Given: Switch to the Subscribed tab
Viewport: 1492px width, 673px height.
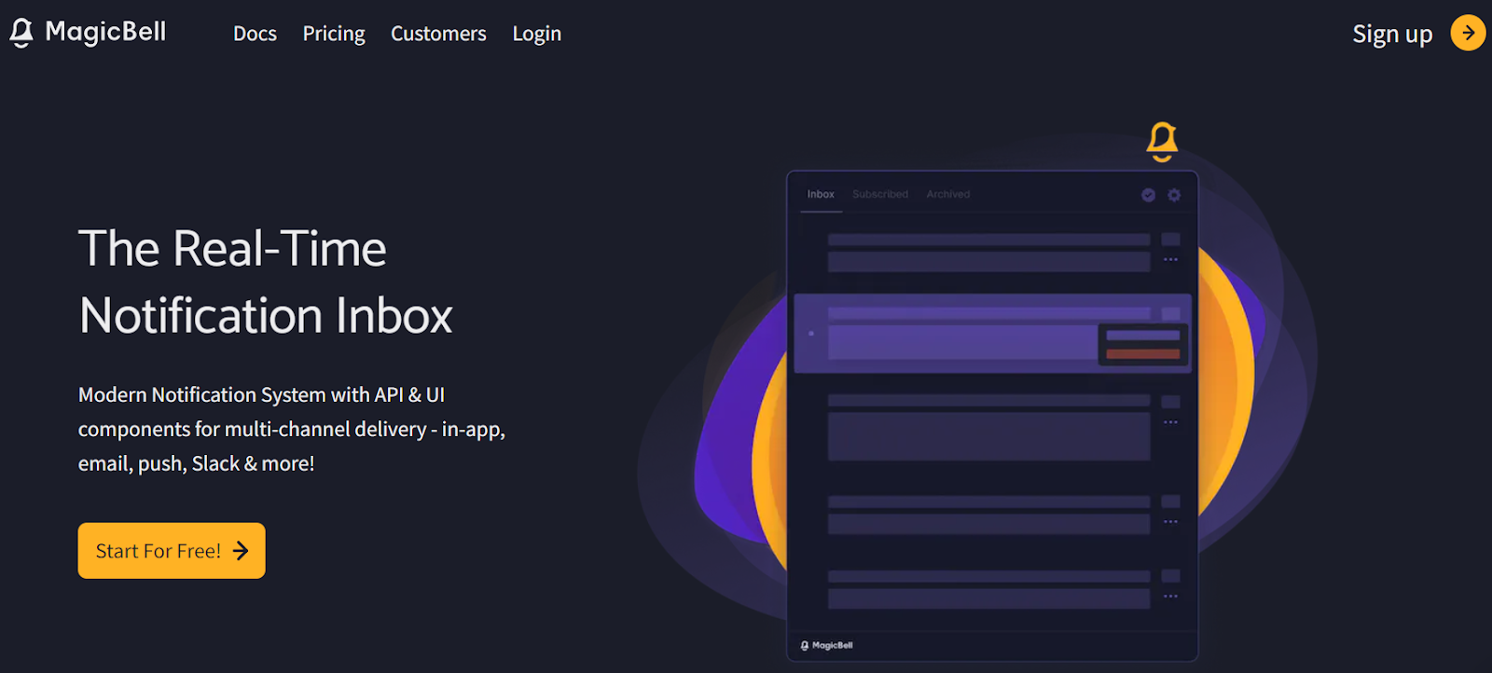Looking at the screenshot, I should pyautogui.click(x=879, y=195).
